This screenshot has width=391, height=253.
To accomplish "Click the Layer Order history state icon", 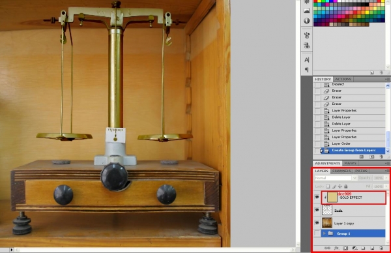I will (x=326, y=143).
